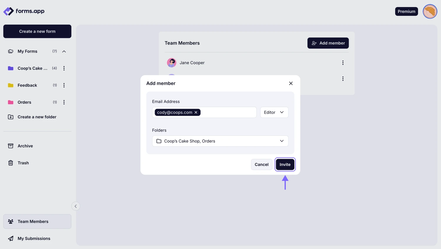Collapse the My Forms section
Screen dimensions: 441x249
[x=64, y=51]
